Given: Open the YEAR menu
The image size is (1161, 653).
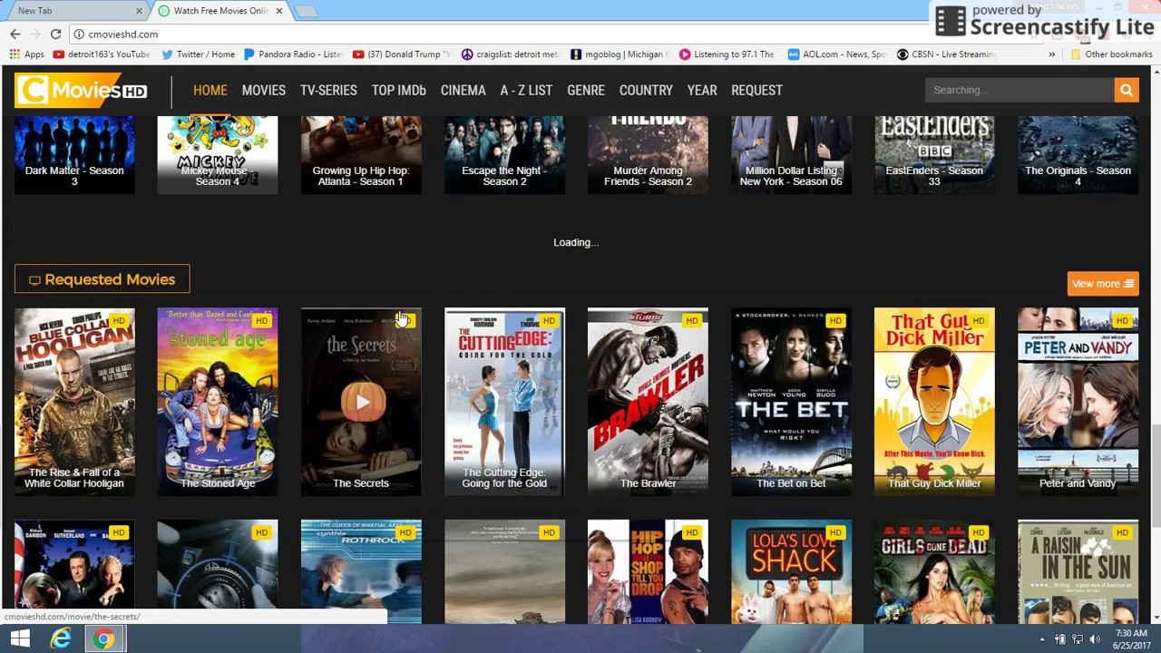Looking at the screenshot, I should pyautogui.click(x=702, y=90).
